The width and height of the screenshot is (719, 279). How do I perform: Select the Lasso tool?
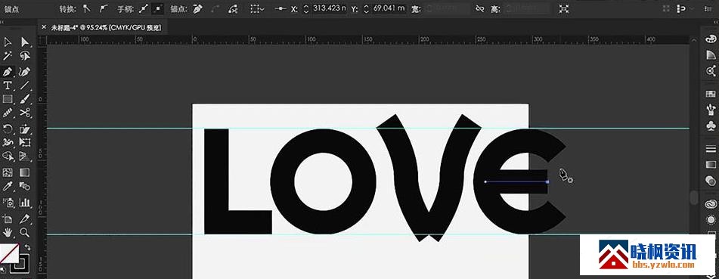pos(25,56)
